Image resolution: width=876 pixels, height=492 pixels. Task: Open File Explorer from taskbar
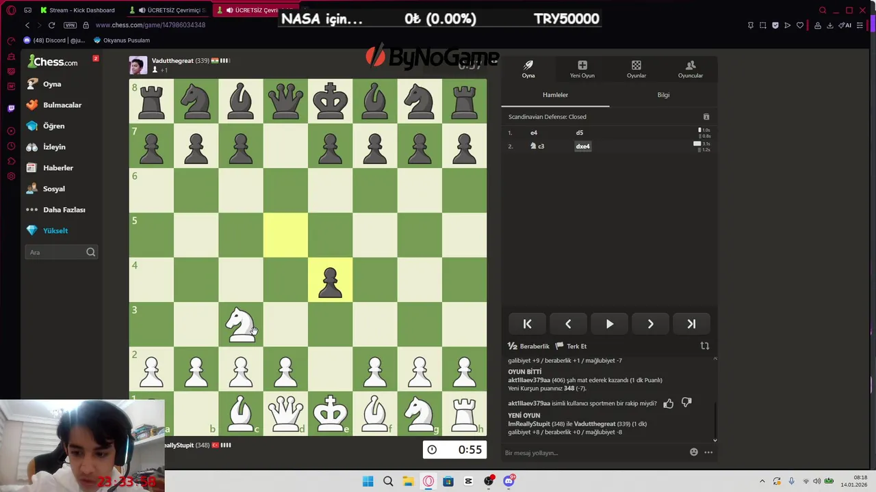pyautogui.click(x=408, y=482)
